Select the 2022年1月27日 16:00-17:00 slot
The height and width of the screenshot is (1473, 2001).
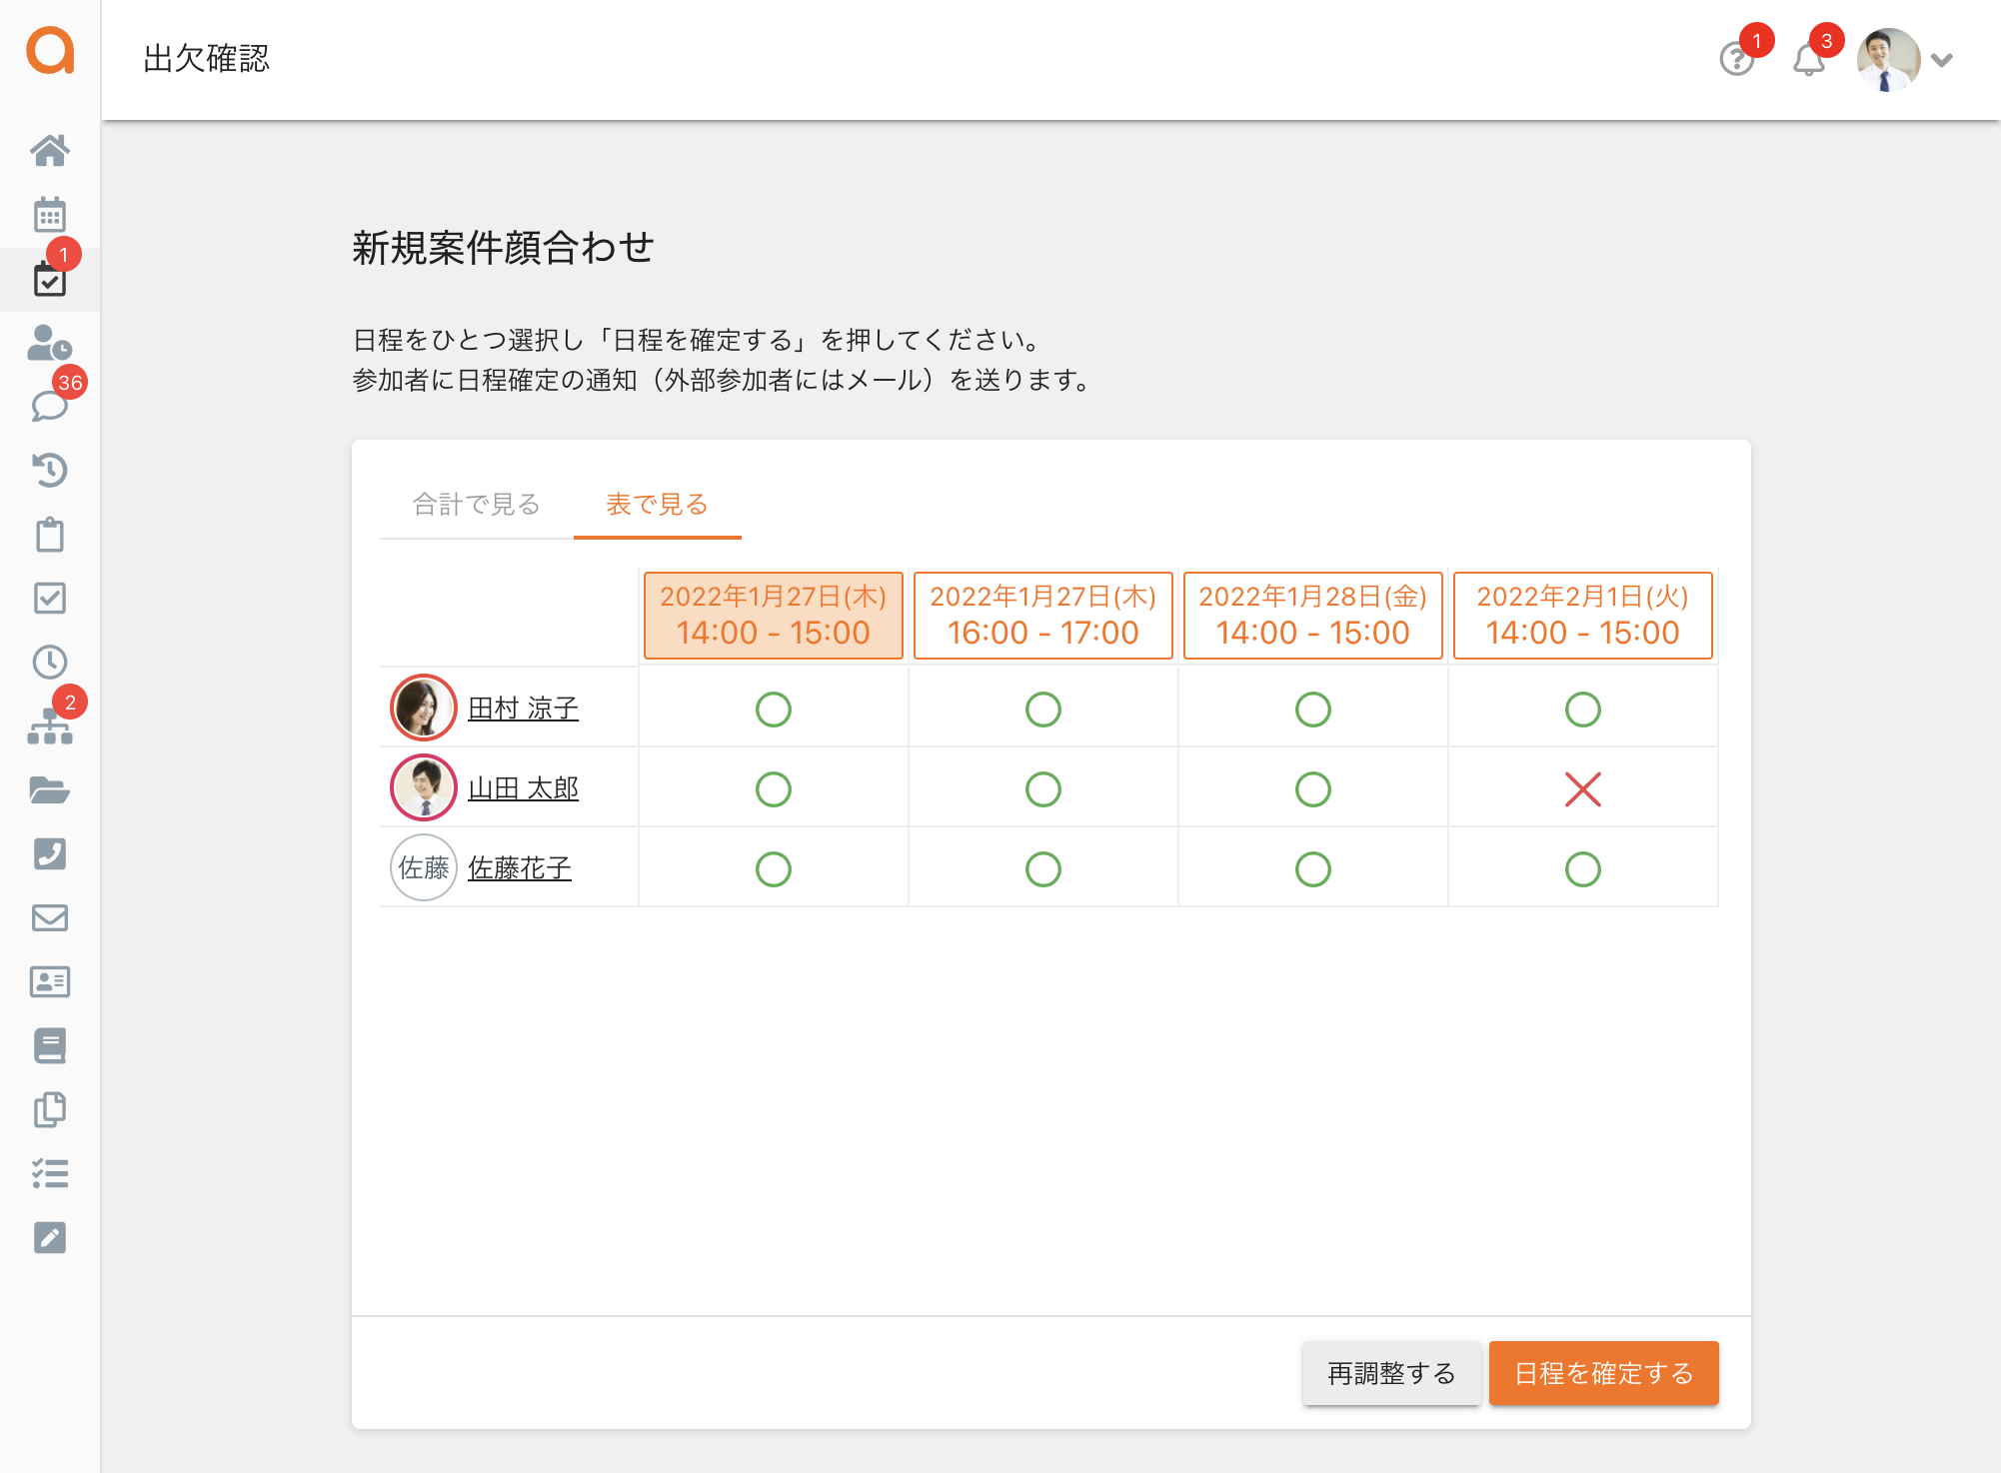pos(1042,616)
